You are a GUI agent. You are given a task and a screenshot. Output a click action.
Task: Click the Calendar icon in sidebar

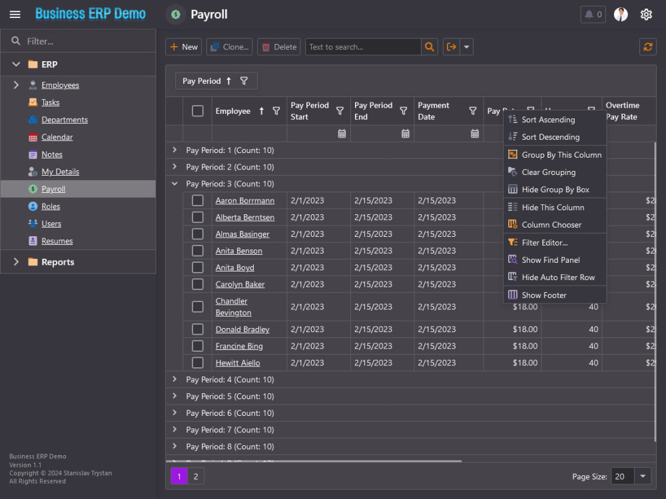pos(33,137)
